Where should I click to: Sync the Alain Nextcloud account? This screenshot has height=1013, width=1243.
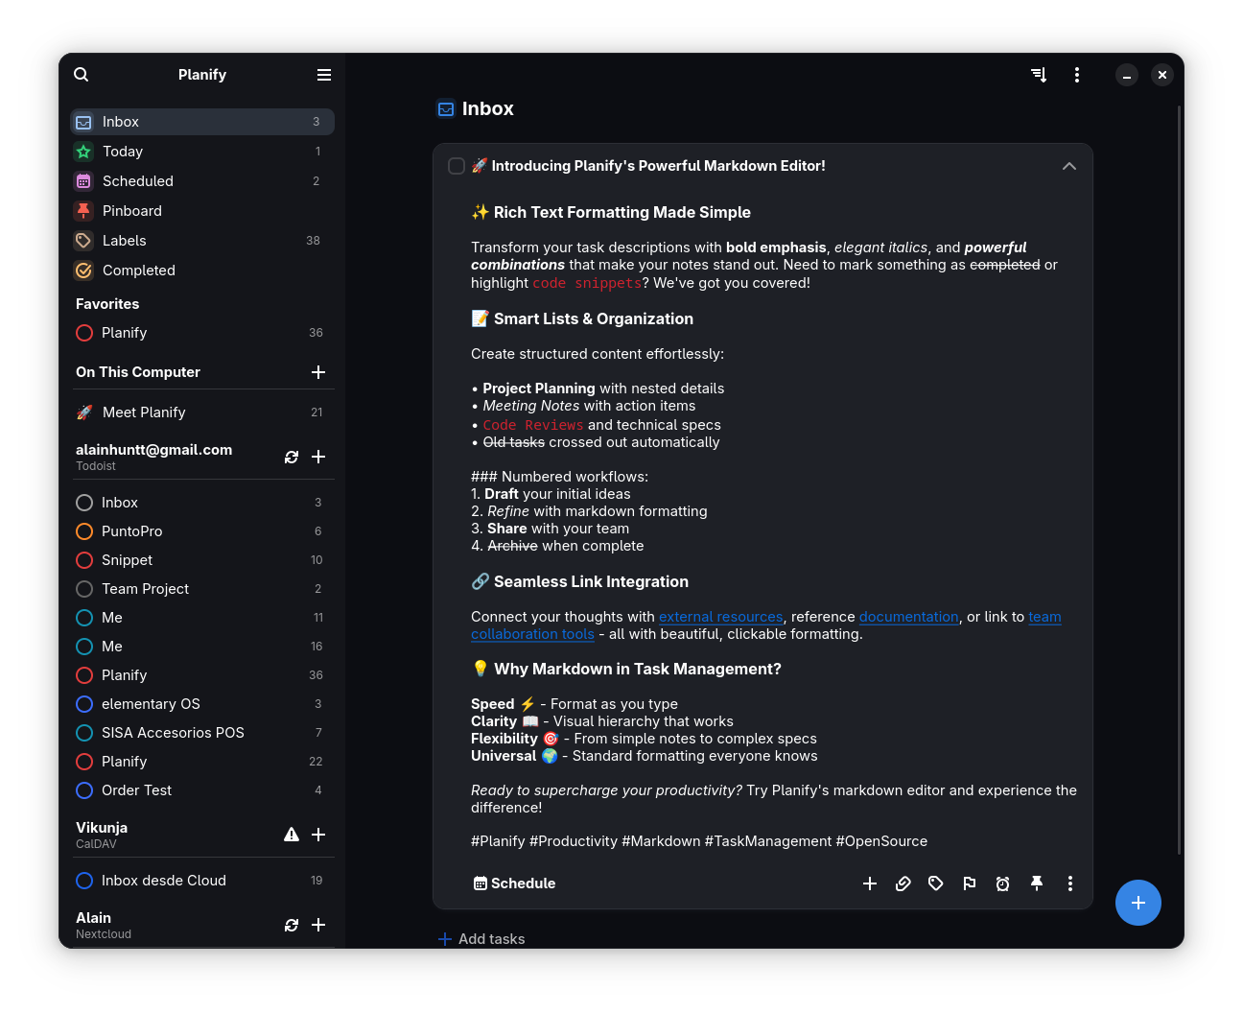[x=292, y=925]
